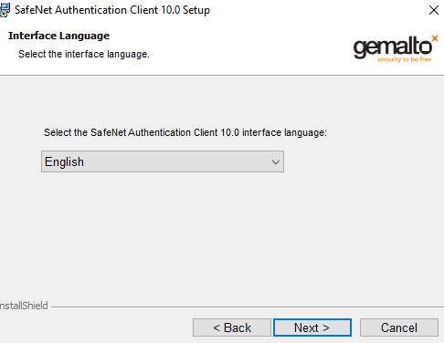Click the "English" text in language selector
The width and height of the screenshot is (444, 343).
click(64, 161)
